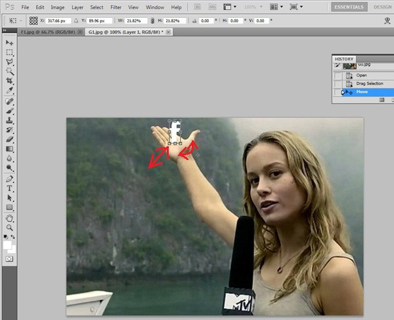Close the G1.jpg document tab

168,32
